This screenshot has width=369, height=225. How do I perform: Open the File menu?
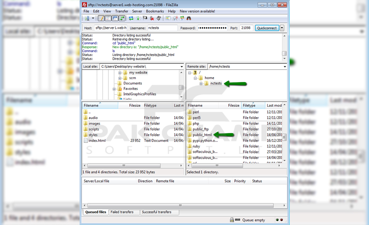pyautogui.click(x=86, y=11)
